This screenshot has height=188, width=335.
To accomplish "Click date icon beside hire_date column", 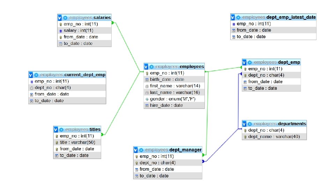I will [147, 105].
